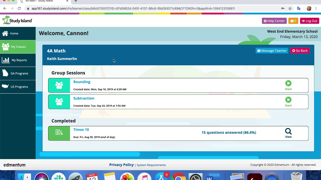Viewport: 321px width, 180px height.
Task: Open Siri from the dock
Action: pyautogui.click(x=41, y=176)
